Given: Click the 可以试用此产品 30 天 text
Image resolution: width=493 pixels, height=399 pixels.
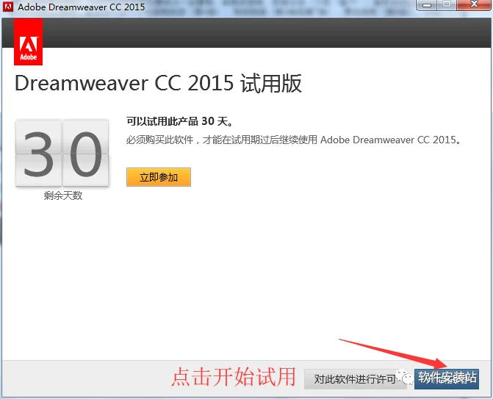Looking at the screenshot, I should [x=179, y=121].
